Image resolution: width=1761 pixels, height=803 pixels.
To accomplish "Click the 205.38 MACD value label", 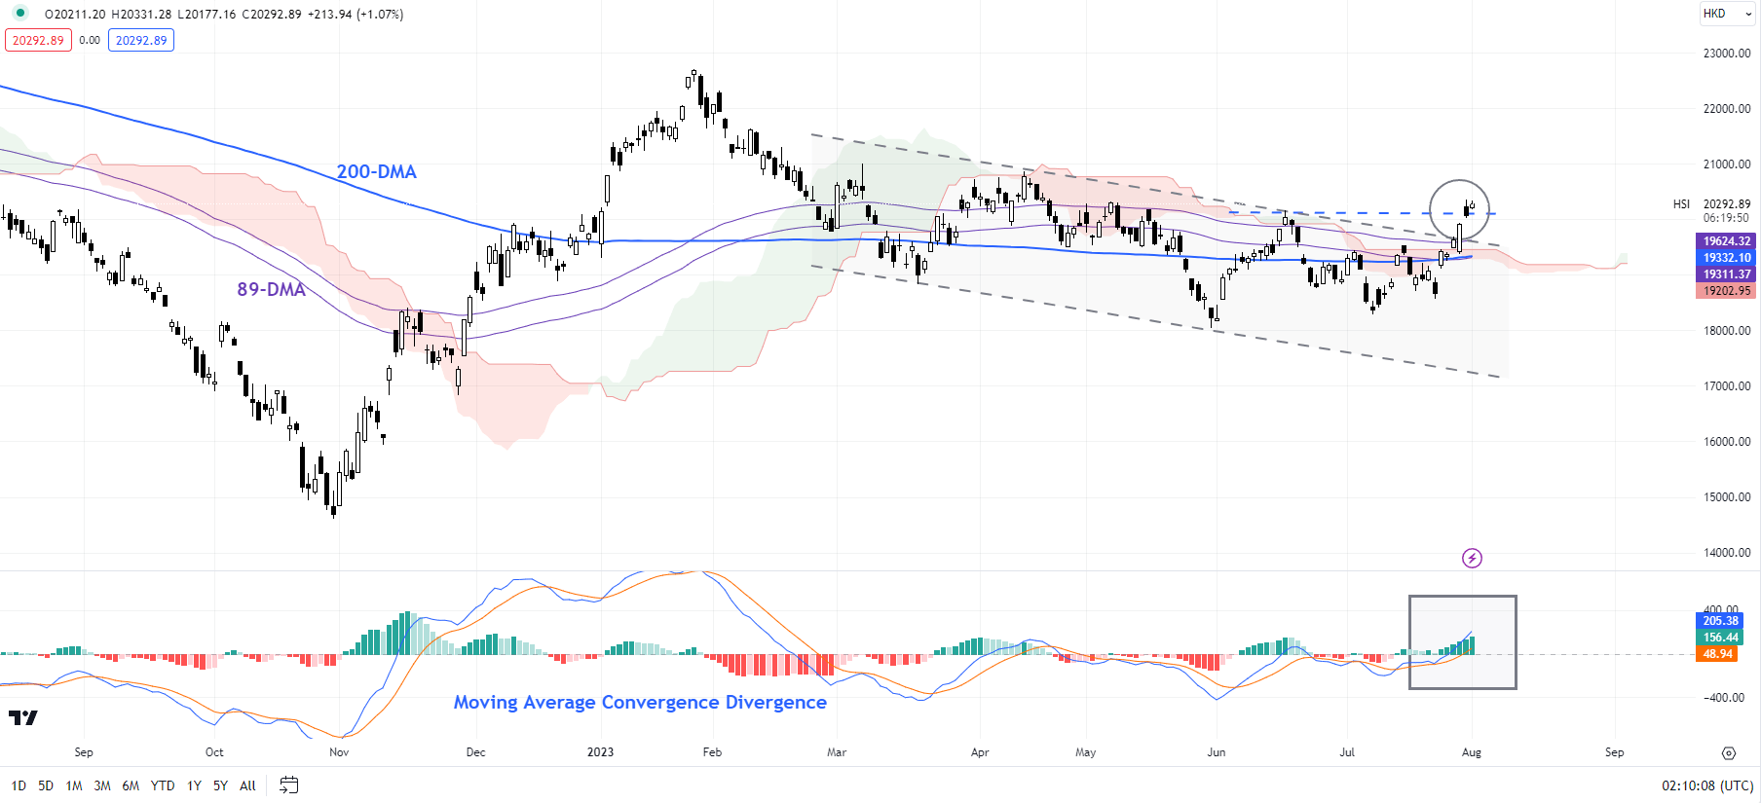I will [1720, 621].
